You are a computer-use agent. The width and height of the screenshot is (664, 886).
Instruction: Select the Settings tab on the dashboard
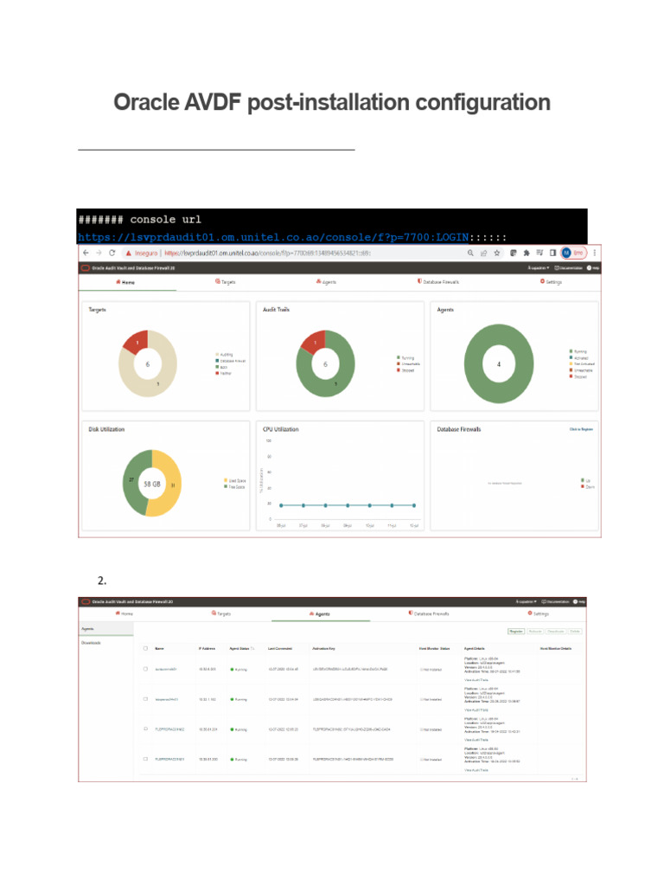click(x=551, y=281)
